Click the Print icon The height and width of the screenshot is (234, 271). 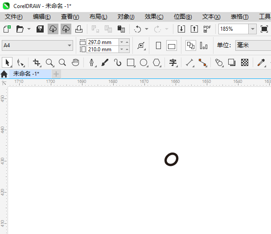(79, 29)
